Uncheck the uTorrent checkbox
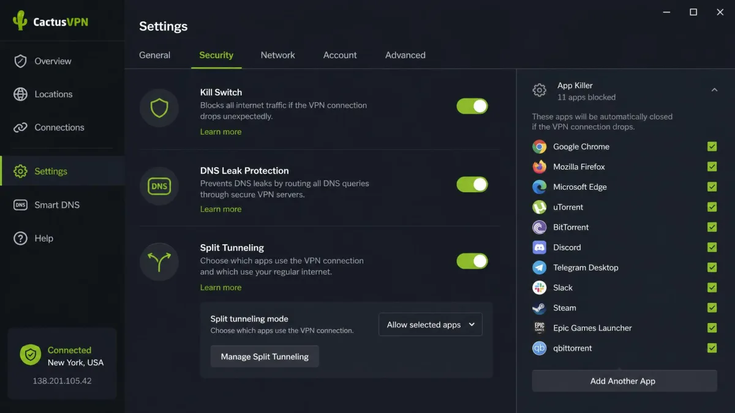This screenshot has width=735, height=413. coord(712,207)
